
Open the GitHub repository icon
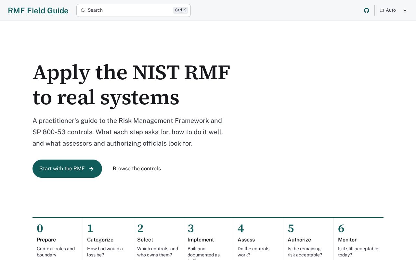click(367, 10)
